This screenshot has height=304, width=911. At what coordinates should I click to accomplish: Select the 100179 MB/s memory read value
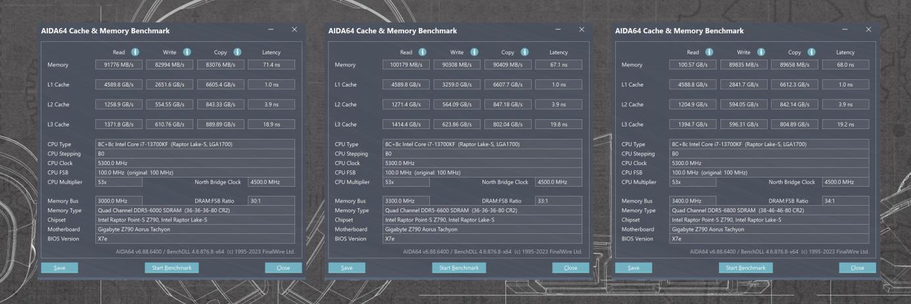406,65
